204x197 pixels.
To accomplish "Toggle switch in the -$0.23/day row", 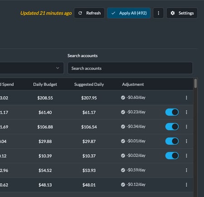I will coord(172,112).
